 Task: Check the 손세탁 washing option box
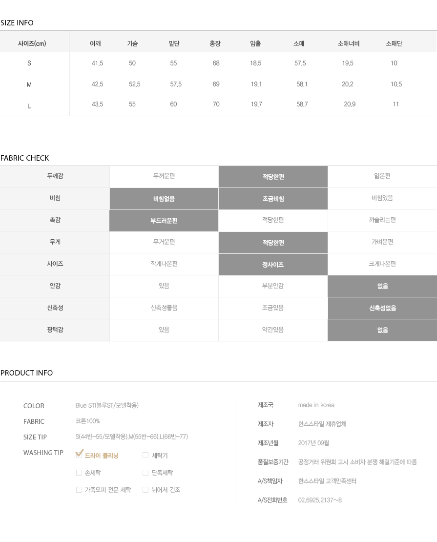point(79,473)
